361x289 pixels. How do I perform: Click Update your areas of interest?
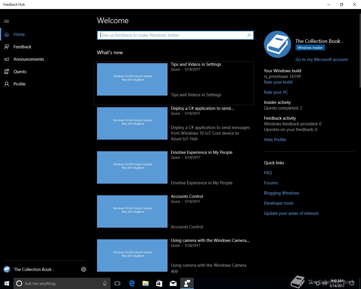(291, 213)
